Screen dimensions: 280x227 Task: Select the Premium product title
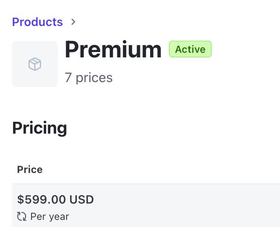pos(113,49)
